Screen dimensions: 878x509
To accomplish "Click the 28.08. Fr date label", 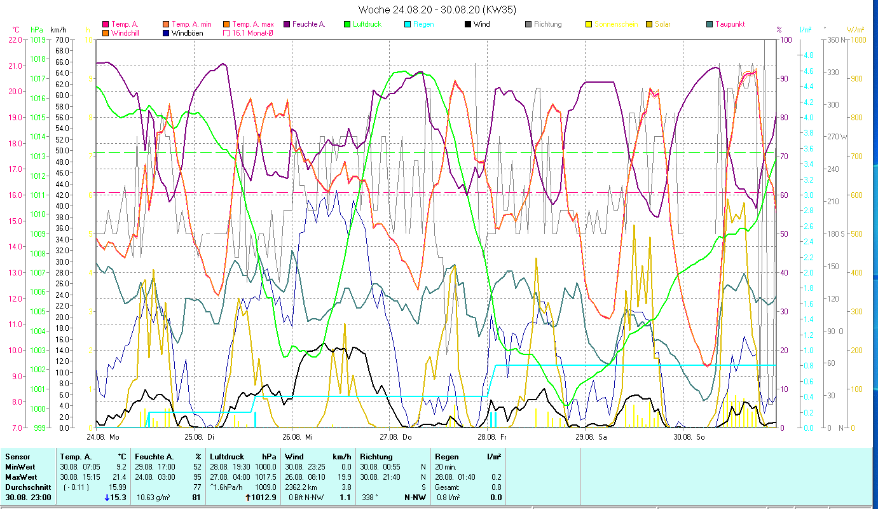I will tap(493, 437).
